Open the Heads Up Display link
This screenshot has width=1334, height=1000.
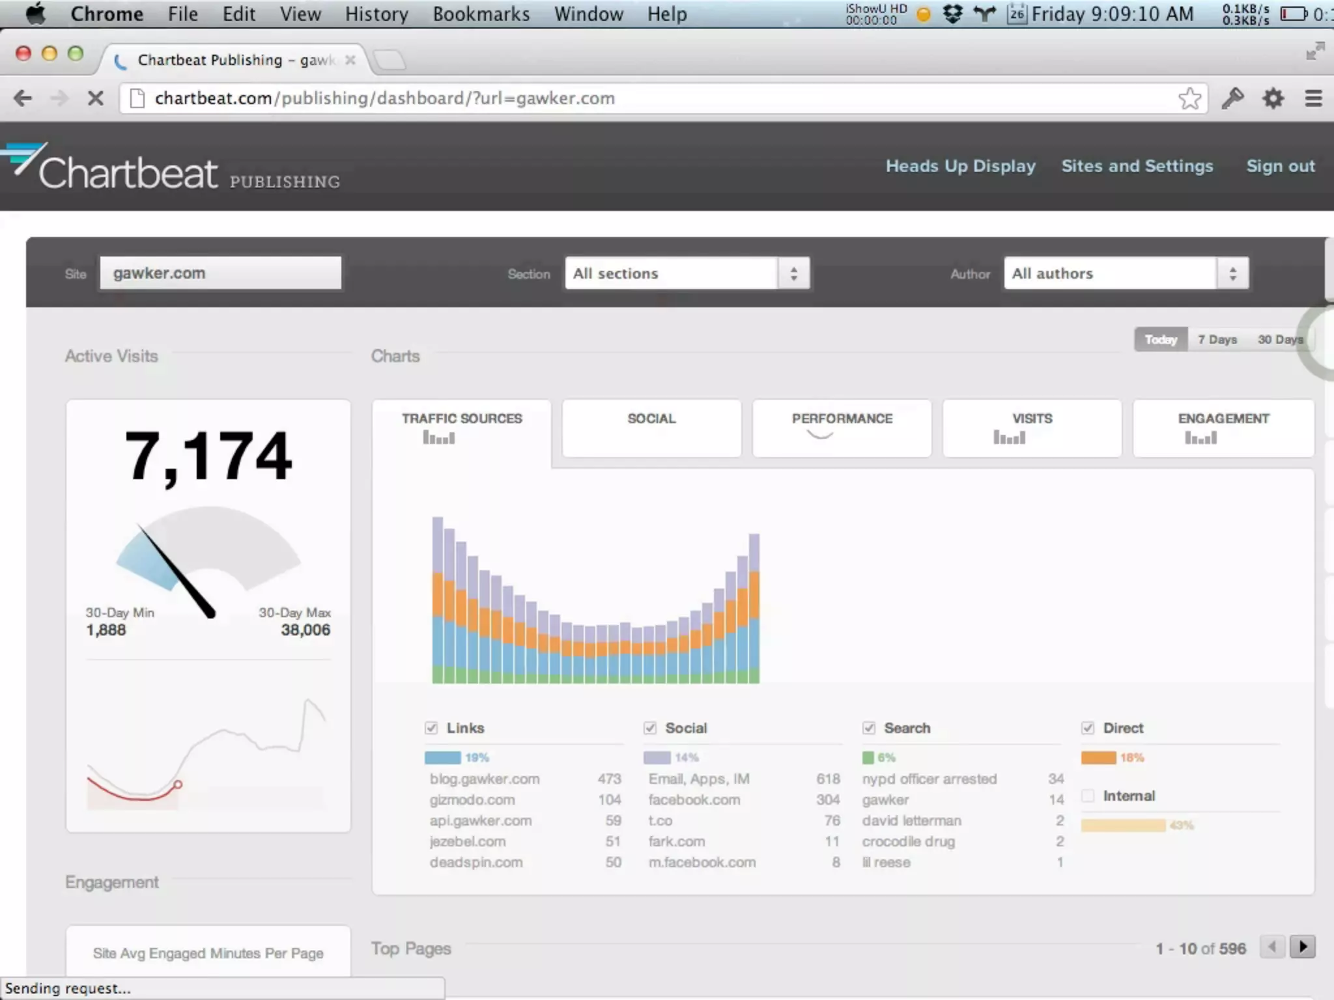[x=960, y=166]
